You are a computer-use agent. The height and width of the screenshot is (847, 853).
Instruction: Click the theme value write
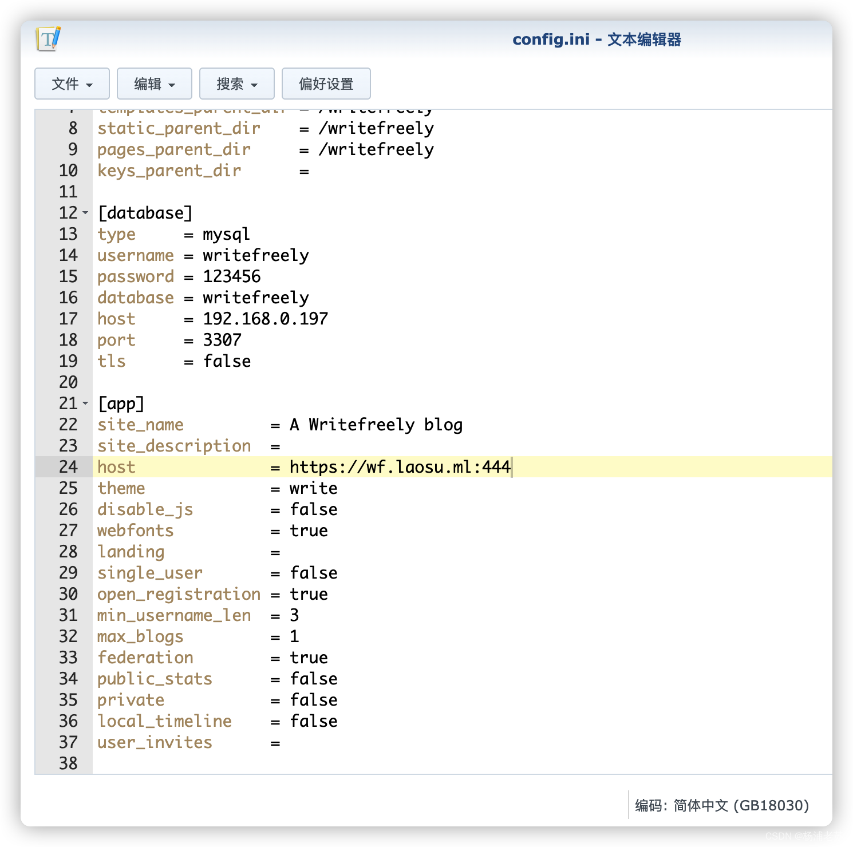(x=313, y=488)
